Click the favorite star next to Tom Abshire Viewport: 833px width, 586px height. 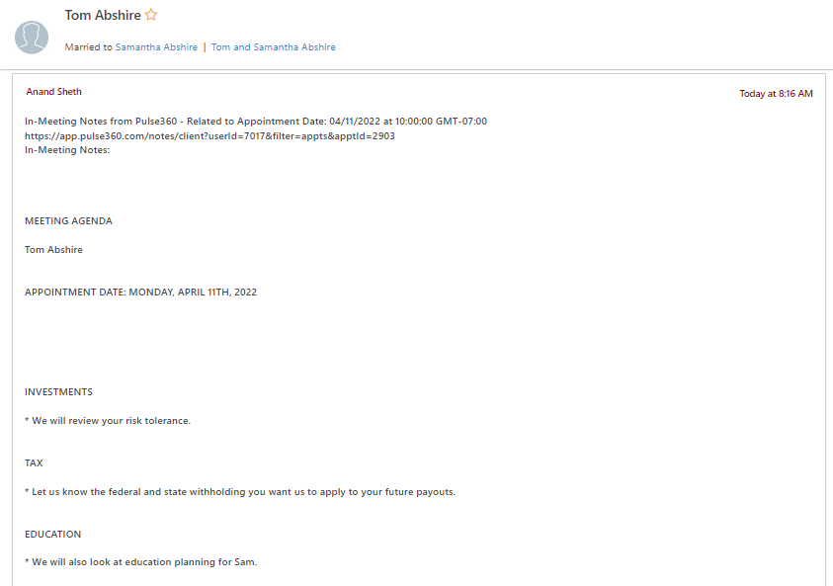click(x=151, y=15)
